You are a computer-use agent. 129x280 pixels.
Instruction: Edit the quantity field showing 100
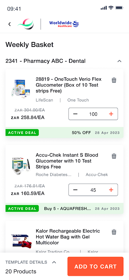93,114
